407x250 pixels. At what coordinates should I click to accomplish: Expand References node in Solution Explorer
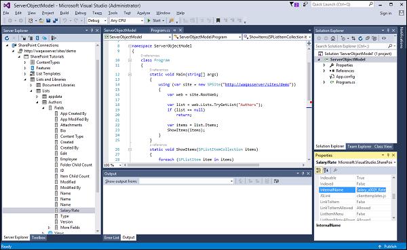click(324, 71)
